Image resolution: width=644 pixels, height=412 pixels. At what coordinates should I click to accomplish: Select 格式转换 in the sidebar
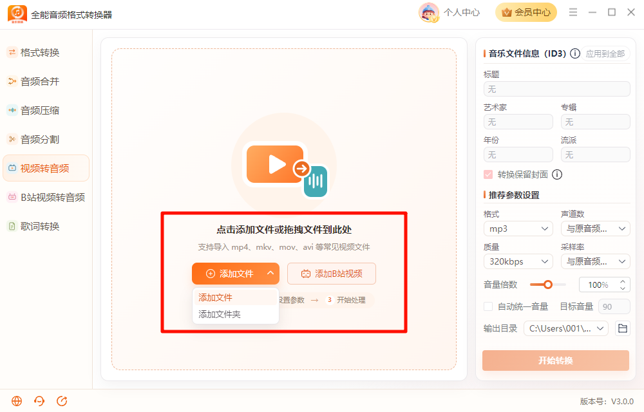click(x=46, y=53)
